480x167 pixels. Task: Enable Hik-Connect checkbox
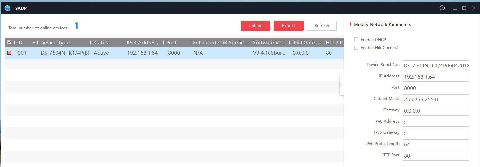pos(356,48)
